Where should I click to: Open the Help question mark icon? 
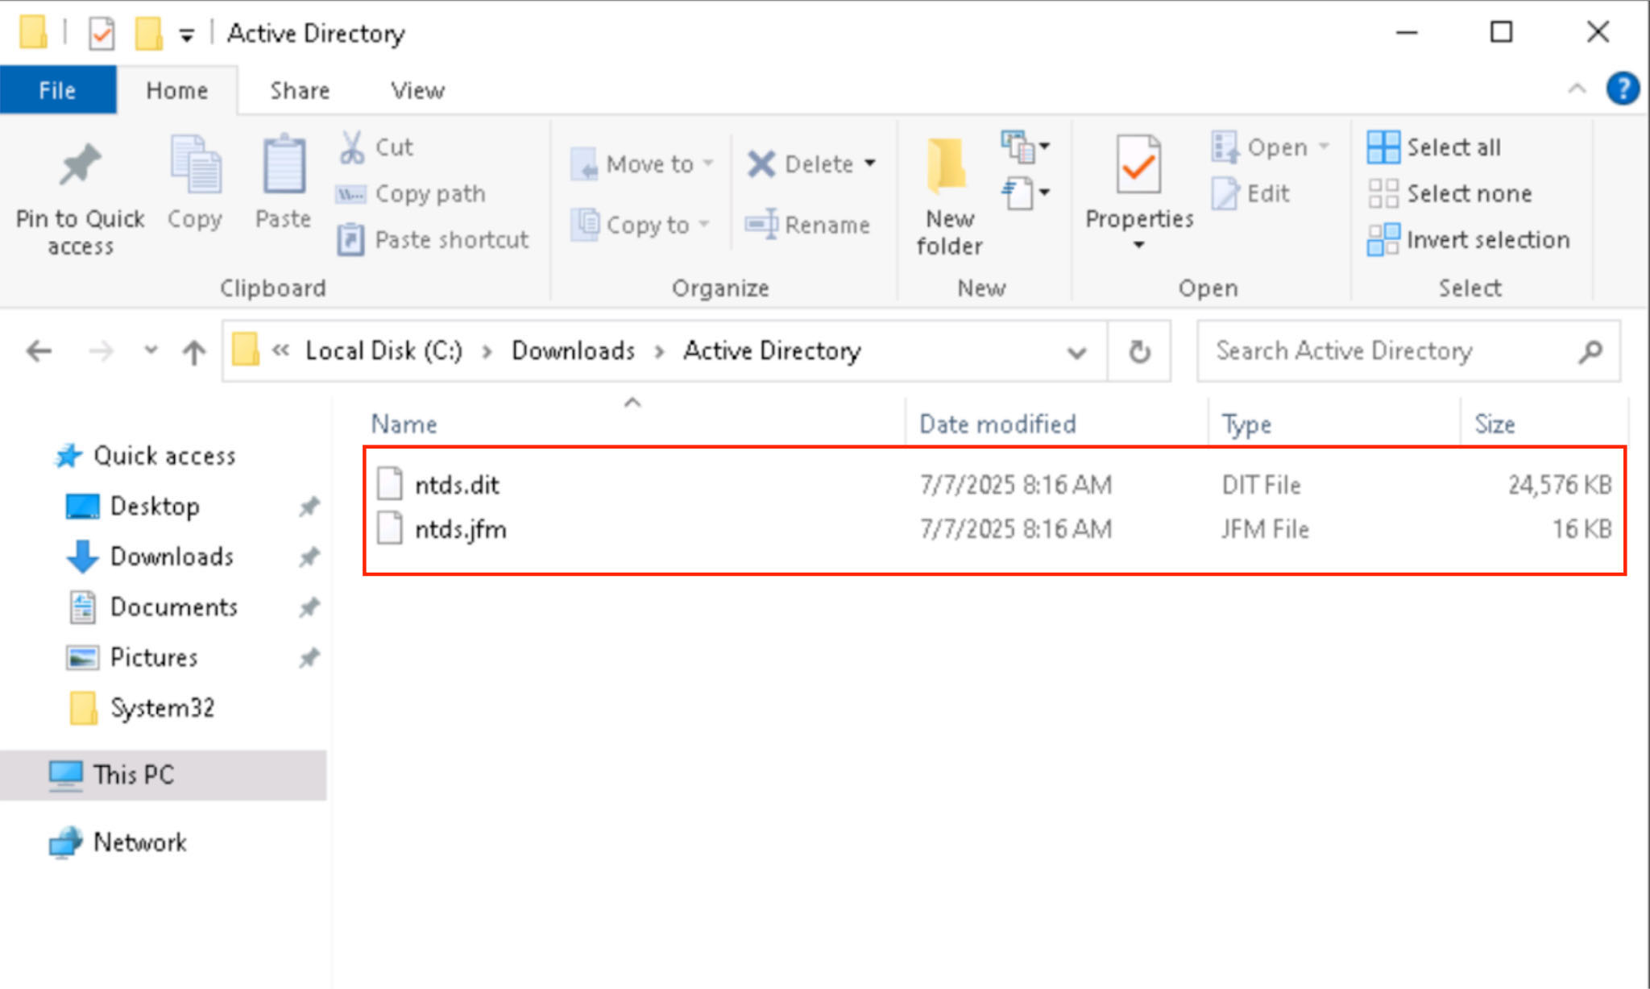click(1622, 89)
